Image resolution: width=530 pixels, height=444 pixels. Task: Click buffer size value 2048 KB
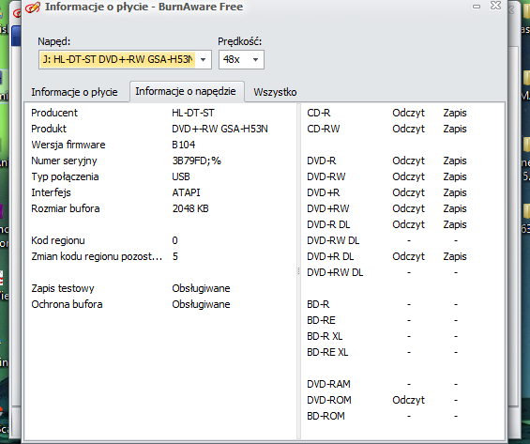pyautogui.click(x=190, y=208)
